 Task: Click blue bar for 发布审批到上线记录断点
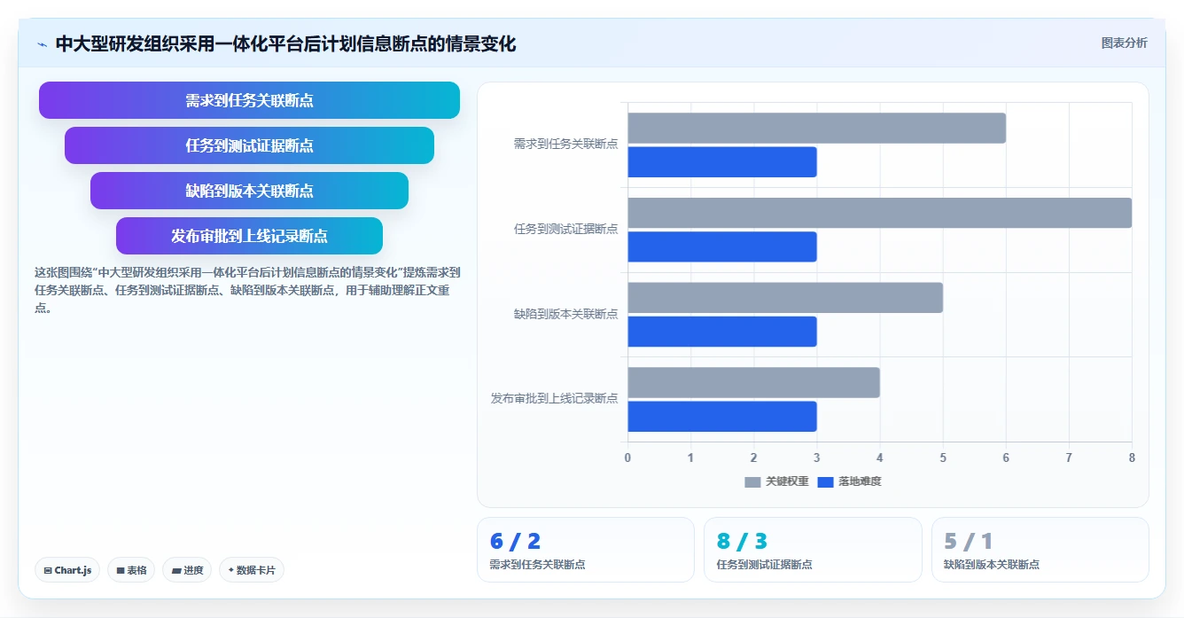[x=722, y=417]
